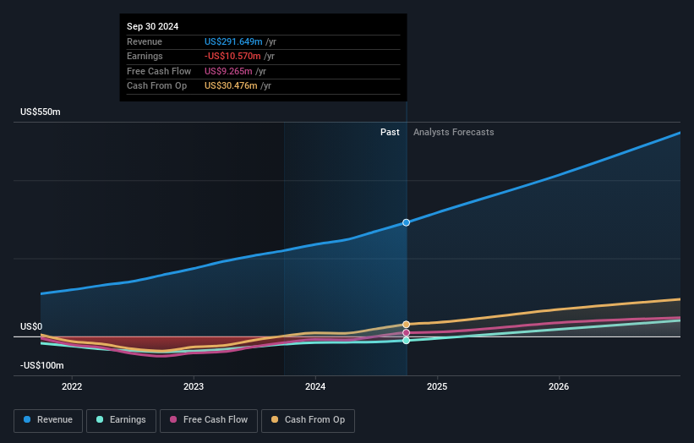The height and width of the screenshot is (443, 694).
Task: Toggle the Cash From Op legend button
Action: click(x=308, y=420)
